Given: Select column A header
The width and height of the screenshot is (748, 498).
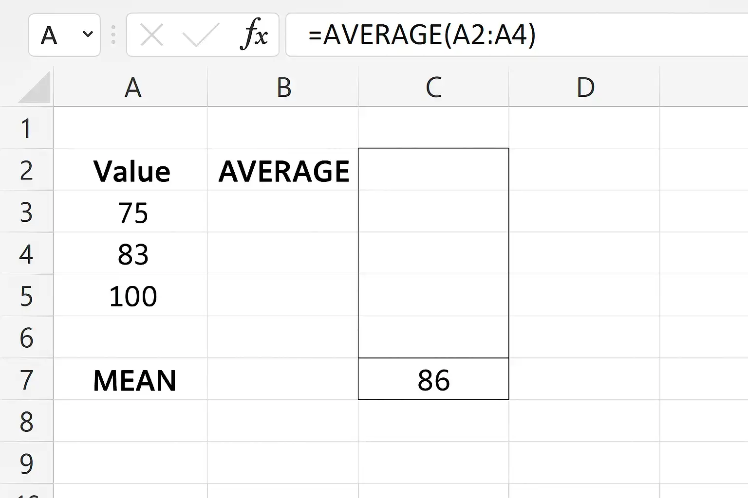Looking at the screenshot, I should point(132,88).
